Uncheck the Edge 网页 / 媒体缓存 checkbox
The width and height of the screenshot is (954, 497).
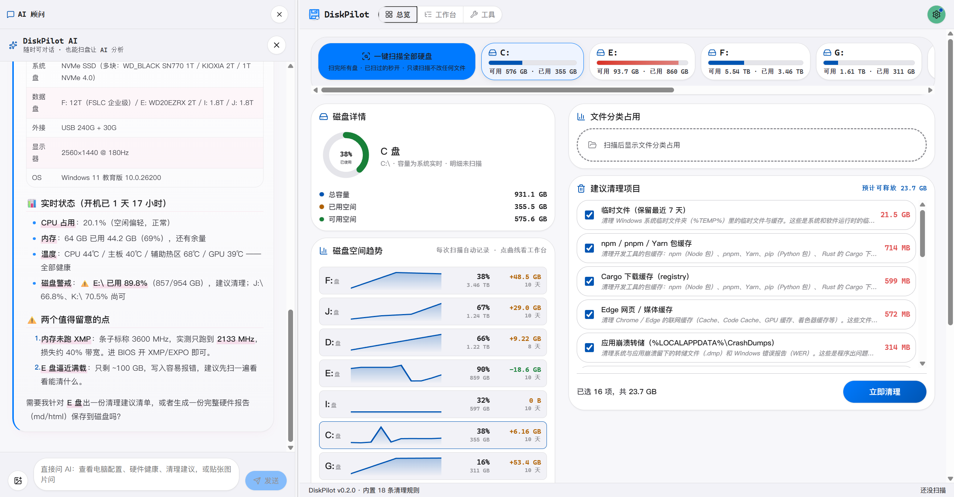click(x=589, y=314)
